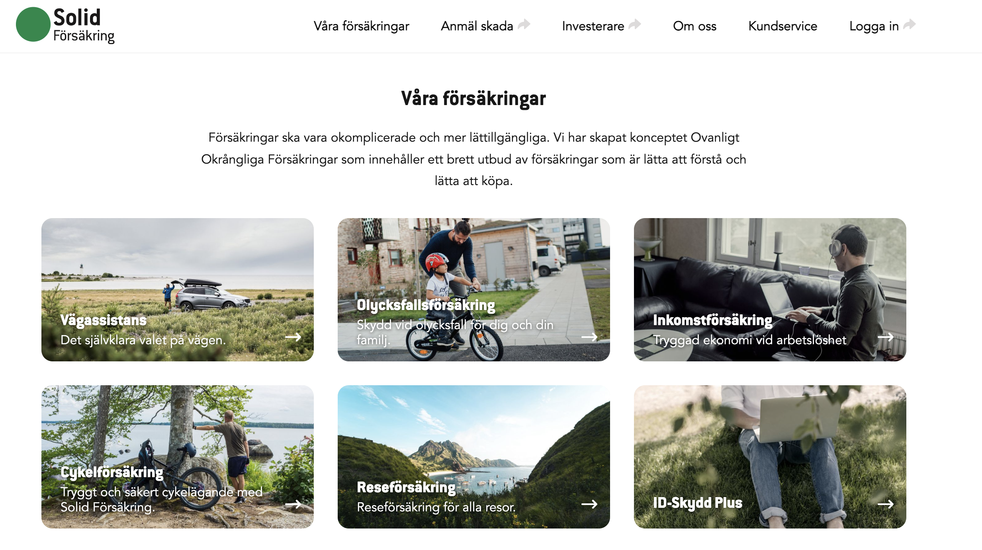Click the arrow on the Inkomstförsäkring card
The height and width of the screenshot is (550, 982).
tap(886, 337)
